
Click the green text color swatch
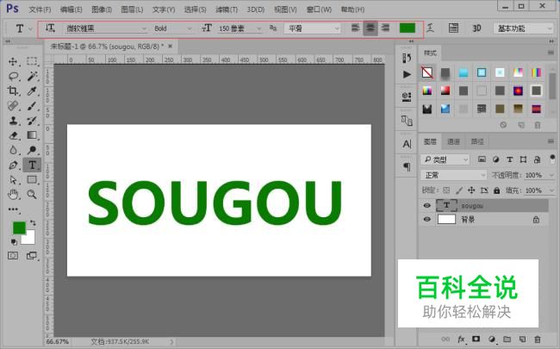pyautogui.click(x=408, y=28)
